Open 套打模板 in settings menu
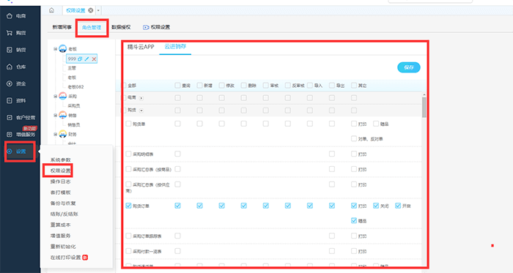The width and height of the screenshot is (513, 273). coord(61,192)
